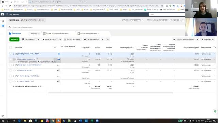
Task: Click Вернуться к старой версии button
Action: 33,20
